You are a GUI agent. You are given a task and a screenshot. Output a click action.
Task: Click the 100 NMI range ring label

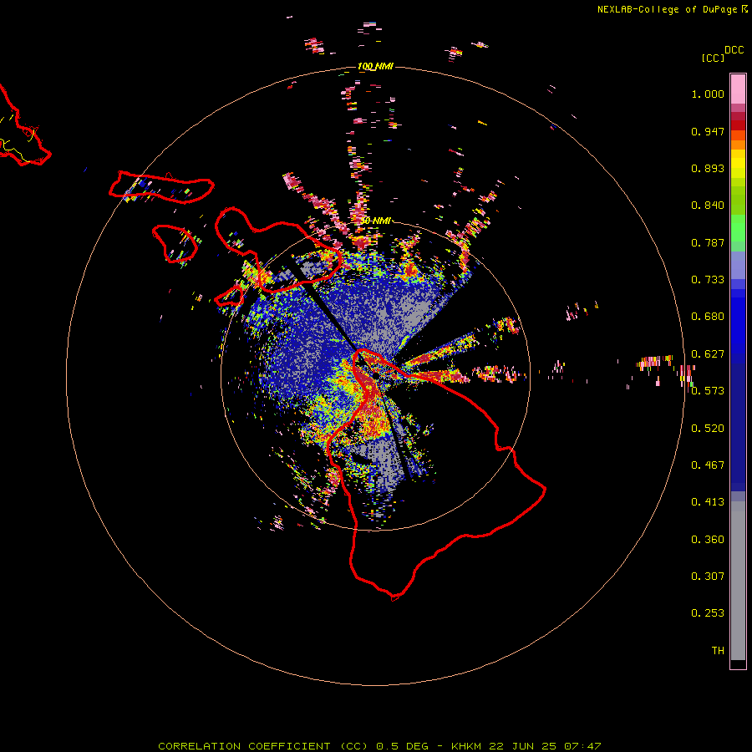[375, 66]
